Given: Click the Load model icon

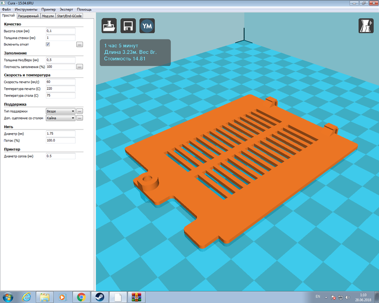Looking at the screenshot, I should (109, 26).
